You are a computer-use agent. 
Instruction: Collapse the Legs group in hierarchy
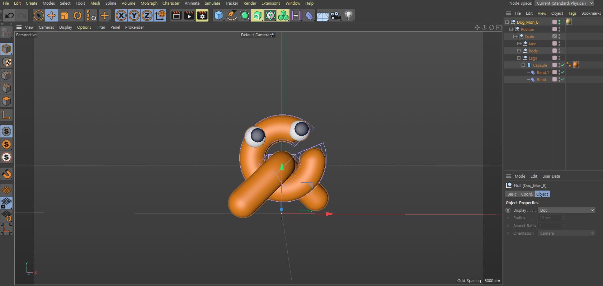519,58
